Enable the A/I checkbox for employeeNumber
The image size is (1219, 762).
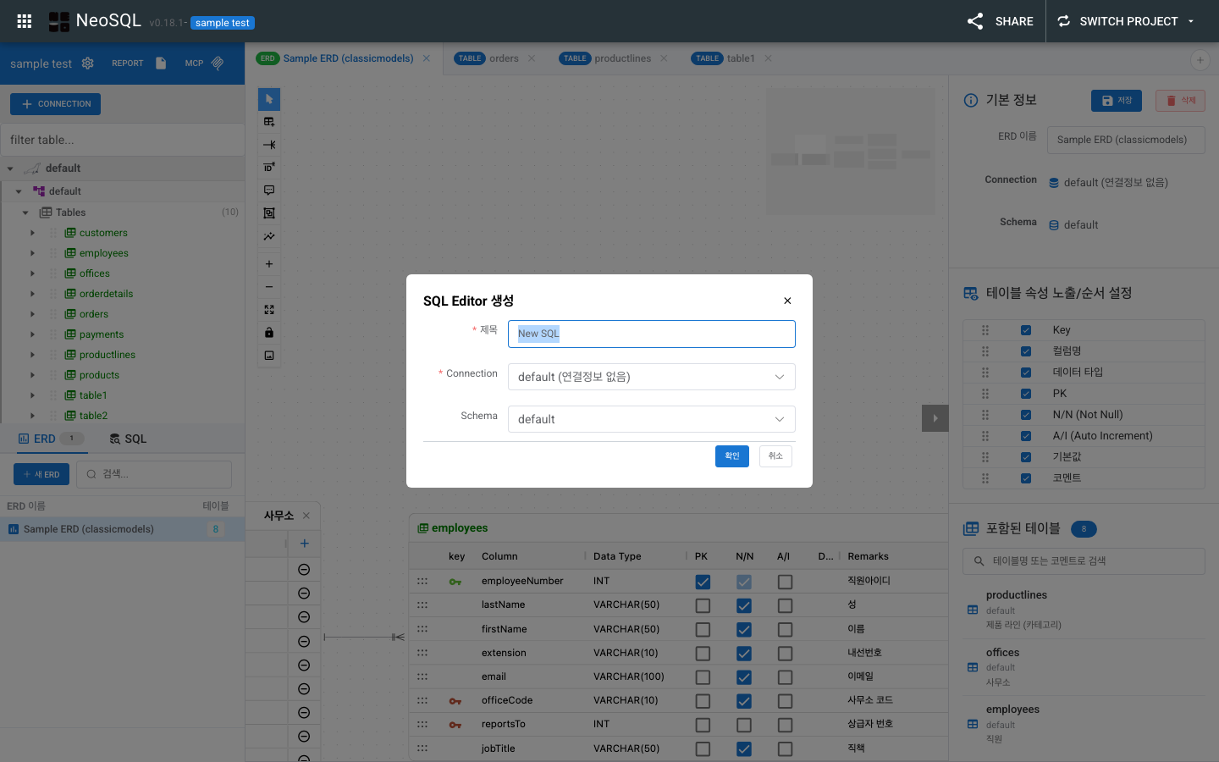point(784,582)
